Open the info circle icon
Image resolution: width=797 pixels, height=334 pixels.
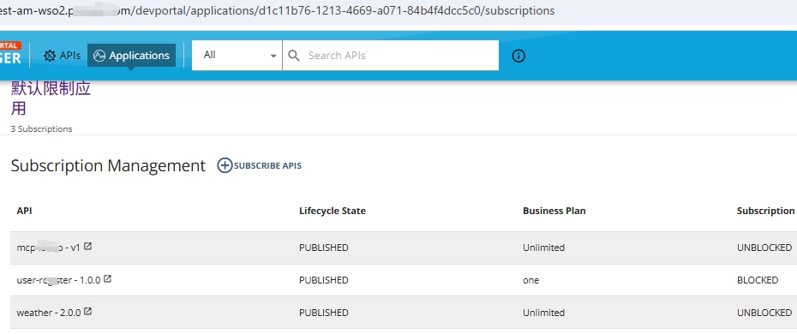(x=518, y=56)
